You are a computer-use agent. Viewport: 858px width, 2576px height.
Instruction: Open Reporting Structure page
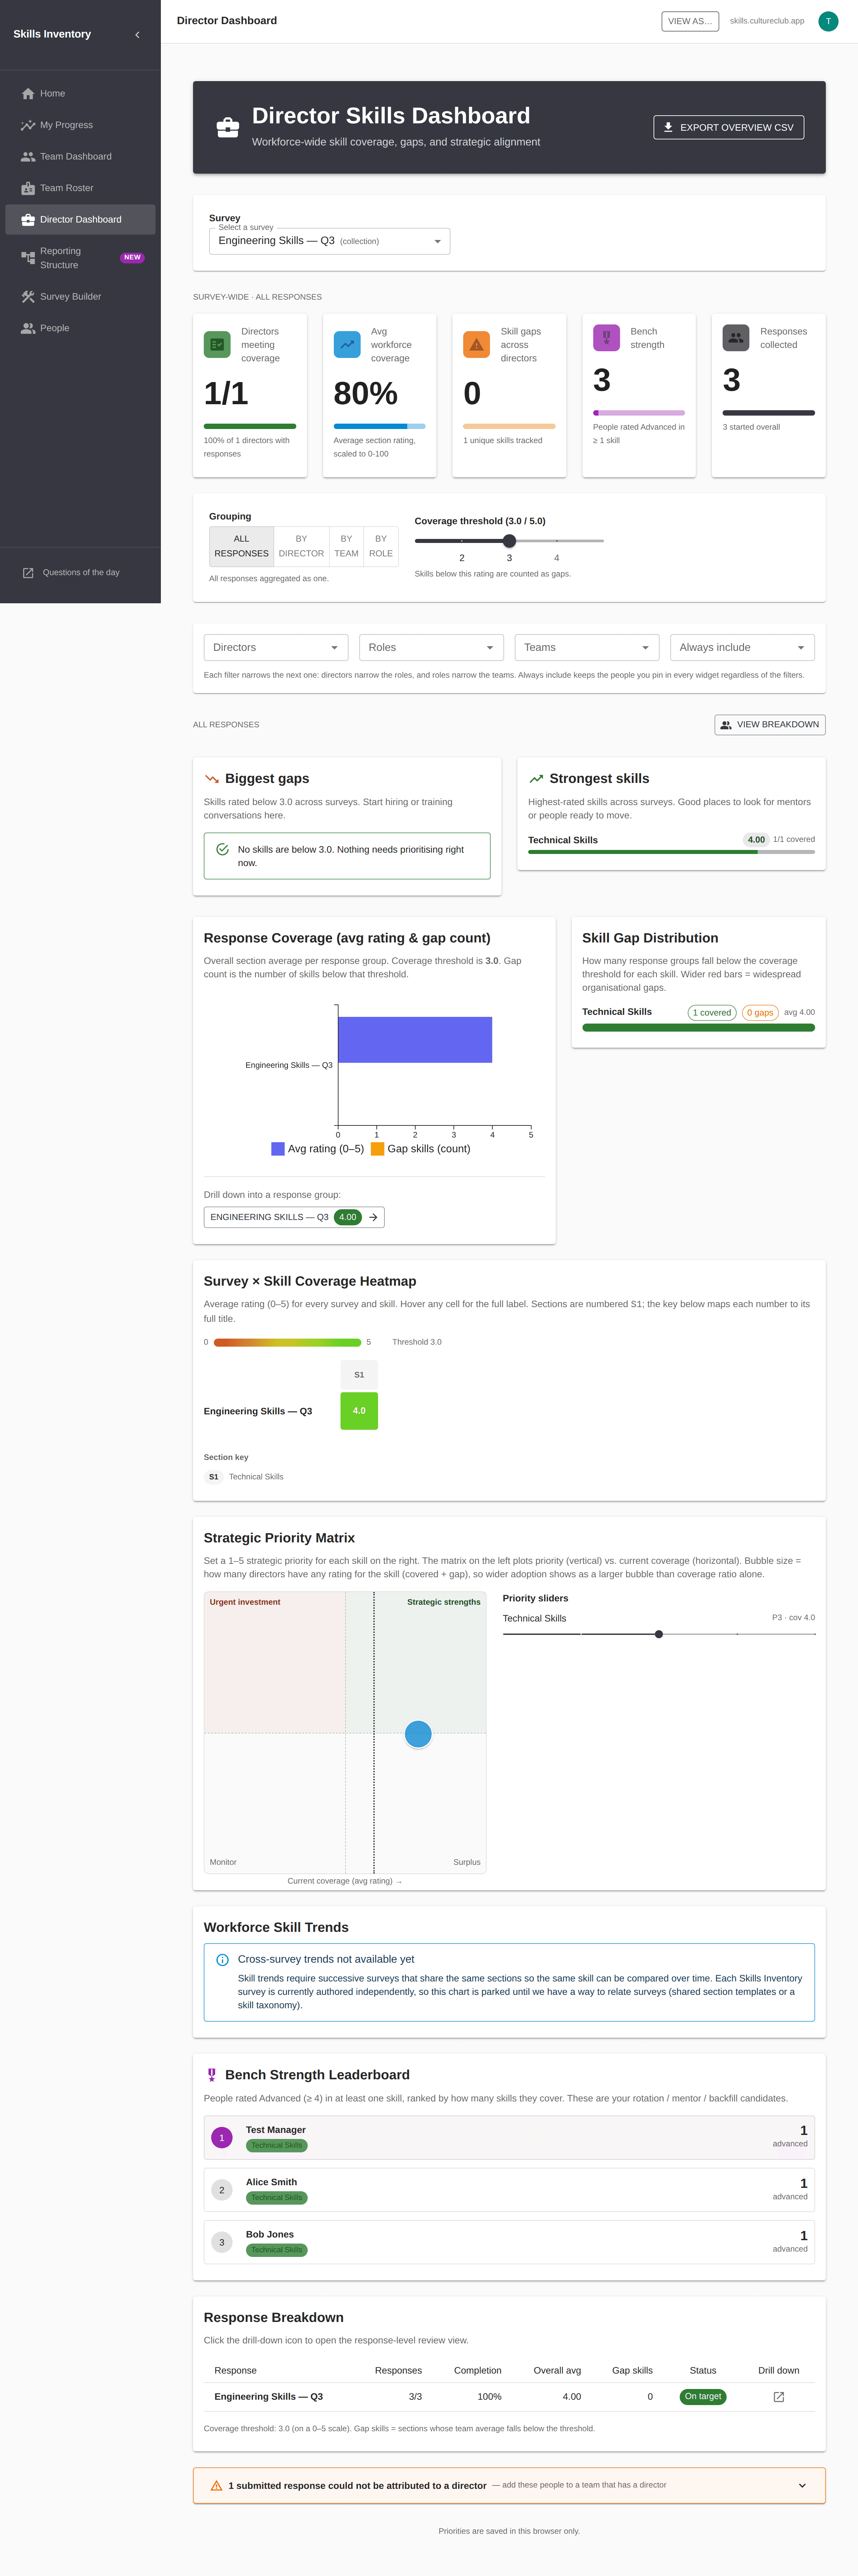tap(80, 258)
